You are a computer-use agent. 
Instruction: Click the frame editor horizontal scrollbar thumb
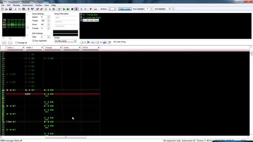click(x=10, y=38)
